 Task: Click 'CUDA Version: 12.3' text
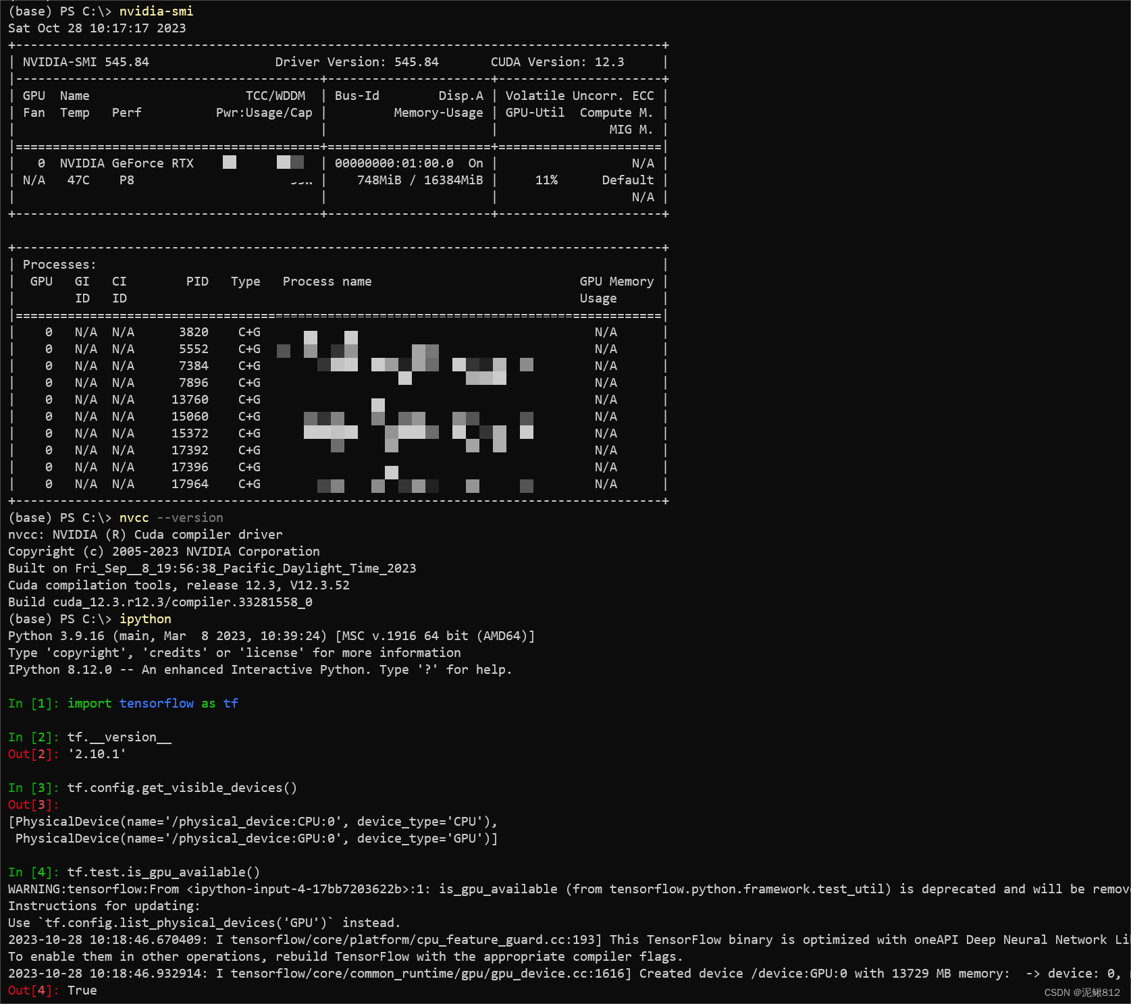click(x=557, y=62)
